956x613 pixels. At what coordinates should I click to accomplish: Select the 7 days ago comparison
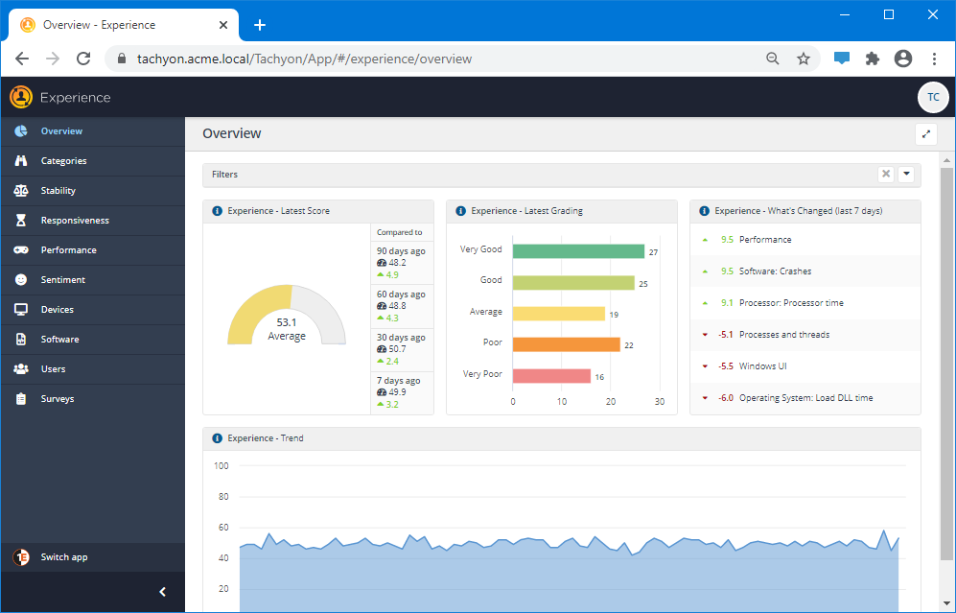click(402, 392)
